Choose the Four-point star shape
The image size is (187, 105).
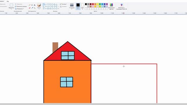tap(46, 8)
